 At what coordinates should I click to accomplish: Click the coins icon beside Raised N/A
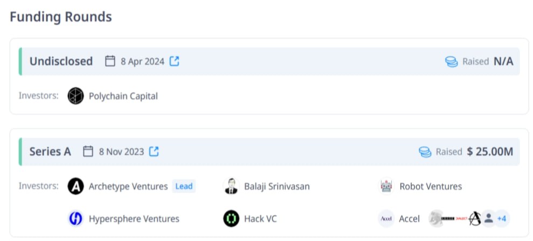point(452,62)
